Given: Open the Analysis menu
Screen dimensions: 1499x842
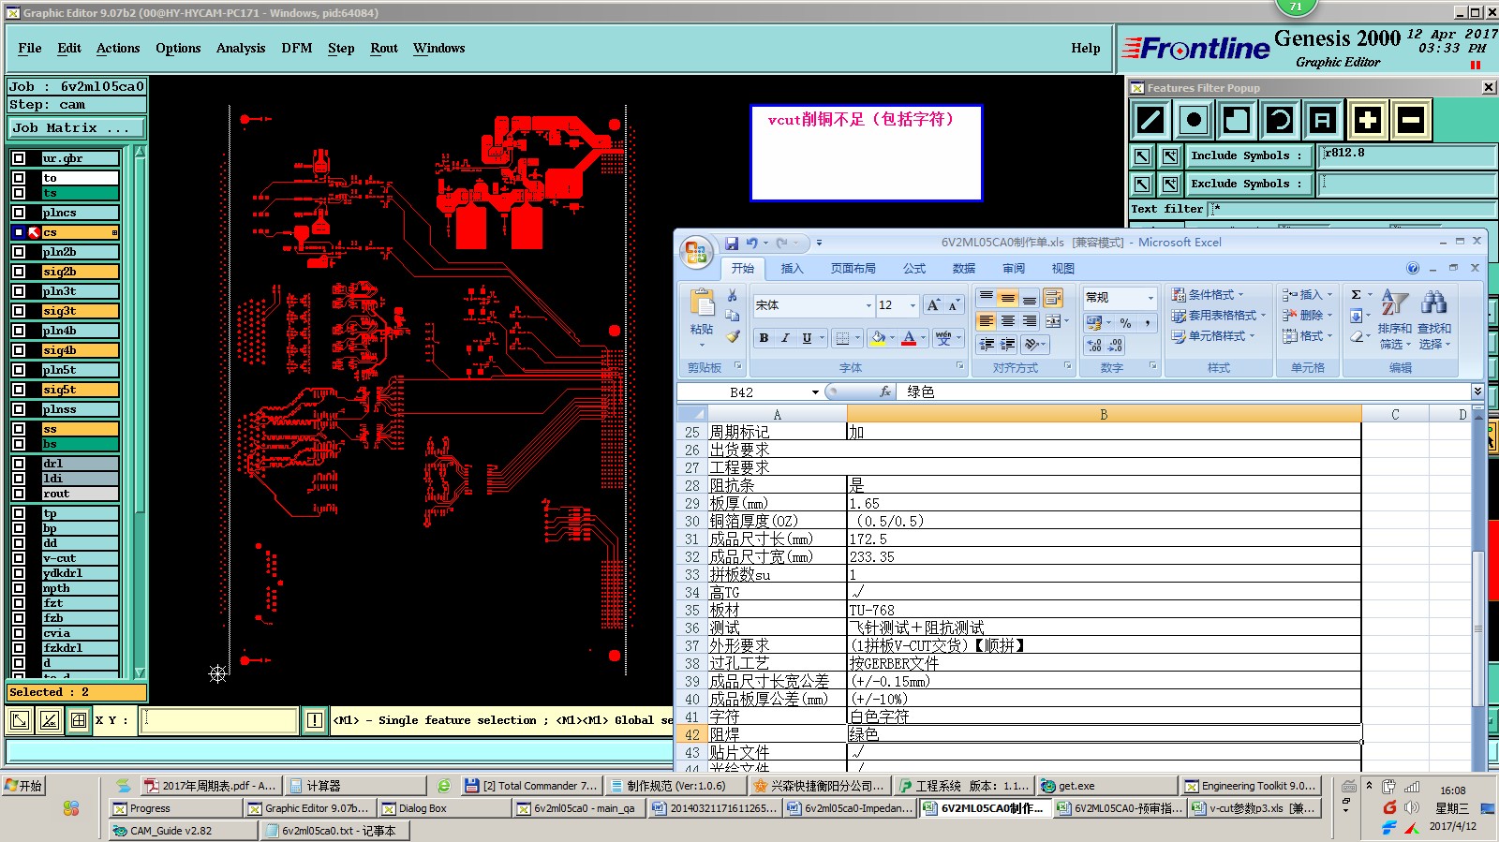Looking at the screenshot, I should [241, 49].
